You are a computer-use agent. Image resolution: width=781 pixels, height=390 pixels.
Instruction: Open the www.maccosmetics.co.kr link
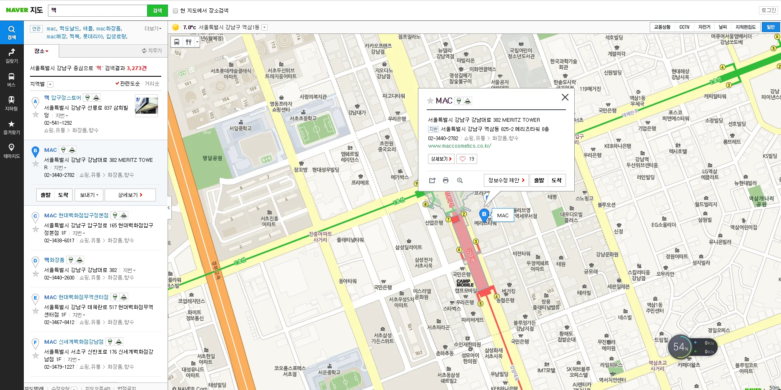459,146
